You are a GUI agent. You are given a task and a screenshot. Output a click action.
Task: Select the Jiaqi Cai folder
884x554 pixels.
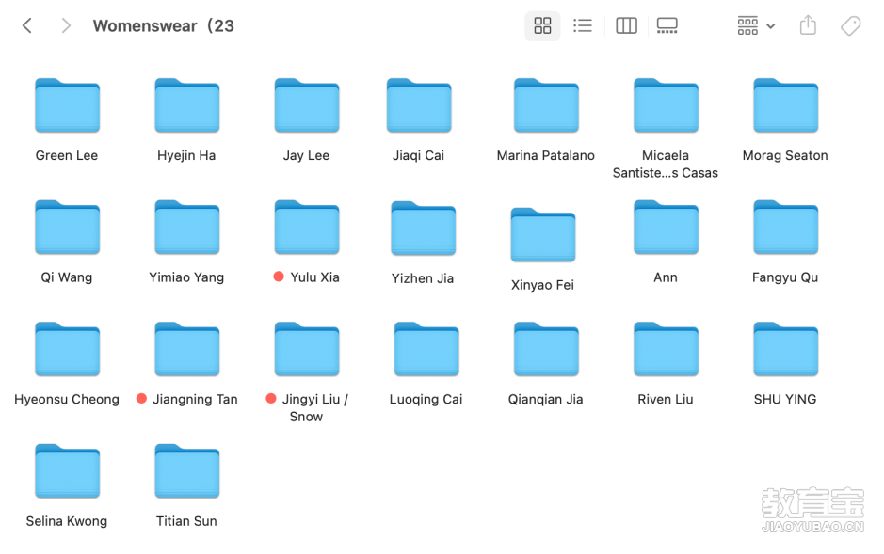pos(419,105)
